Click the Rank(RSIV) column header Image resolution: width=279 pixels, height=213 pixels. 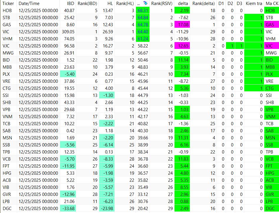(162, 3)
